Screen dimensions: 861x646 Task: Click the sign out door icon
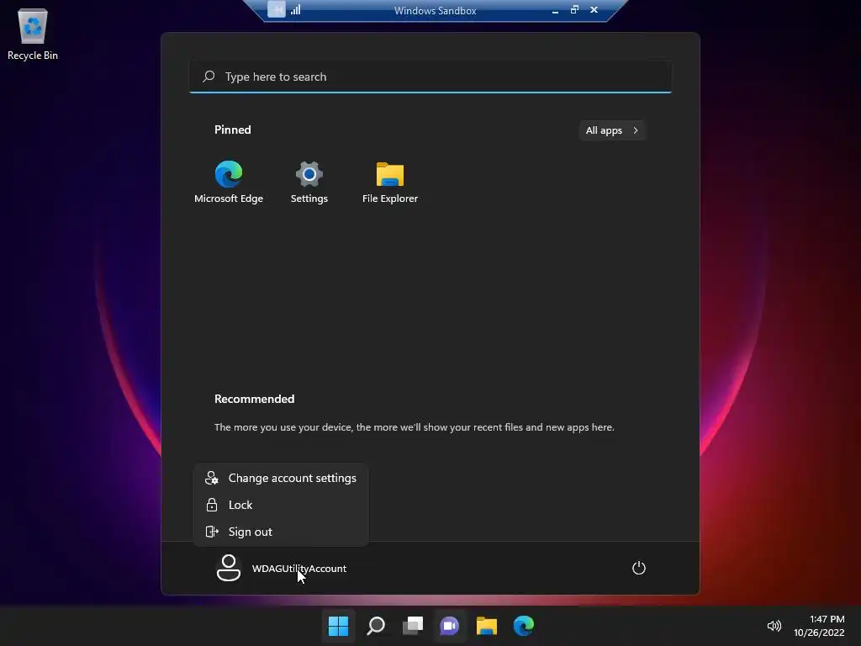[x=211, y=532]
